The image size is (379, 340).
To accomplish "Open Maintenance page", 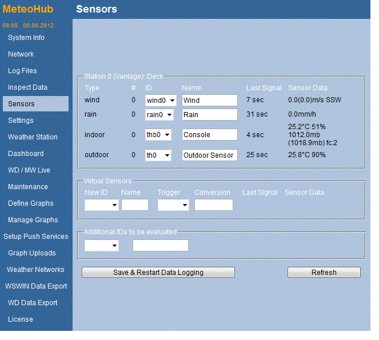I will pos(28,187).
